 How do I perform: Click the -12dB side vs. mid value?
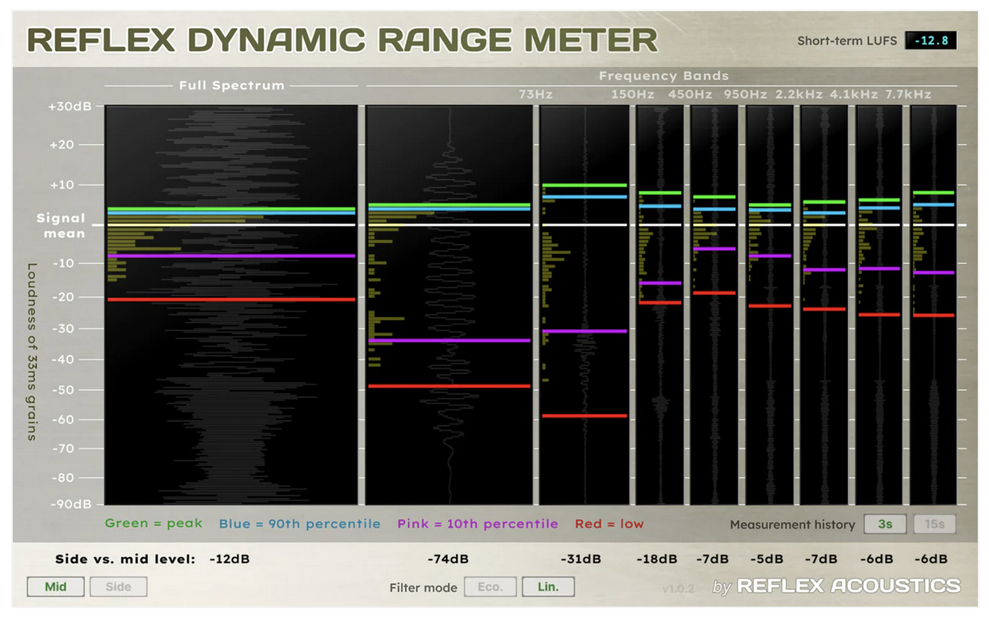point(229,559)
